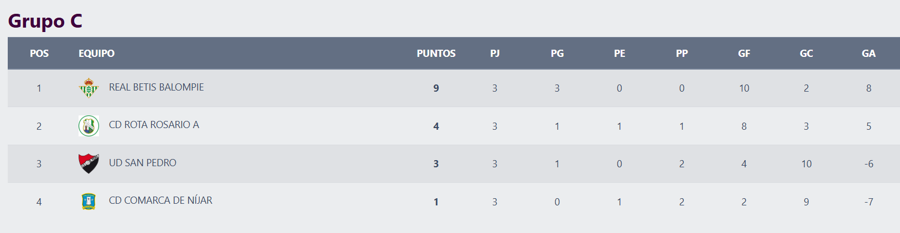900x233 pixels.
Task: Click the POS column header
Action: (39, 54)
